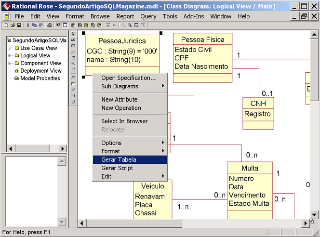320x237 pixels.
Task: Select the Dependency arrow tool
Action: [x=73, y=90]
